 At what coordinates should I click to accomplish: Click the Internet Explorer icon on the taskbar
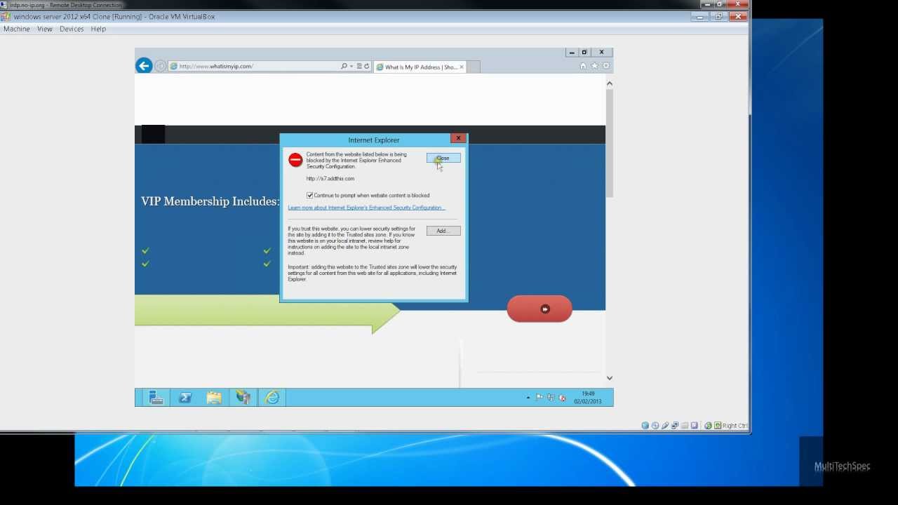(x=272, y=398)
